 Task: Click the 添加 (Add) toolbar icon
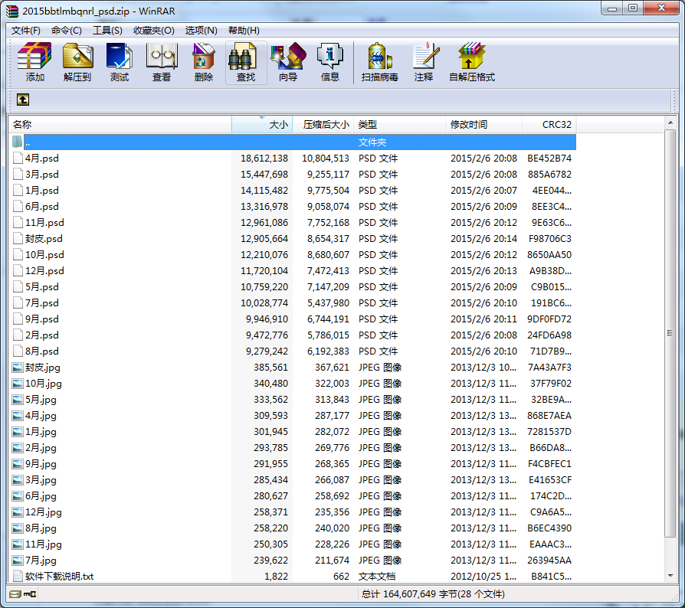34,56
